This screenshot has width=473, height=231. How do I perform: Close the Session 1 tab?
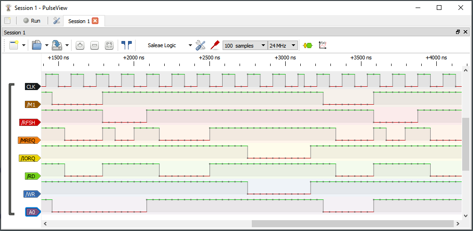(95, 21)
